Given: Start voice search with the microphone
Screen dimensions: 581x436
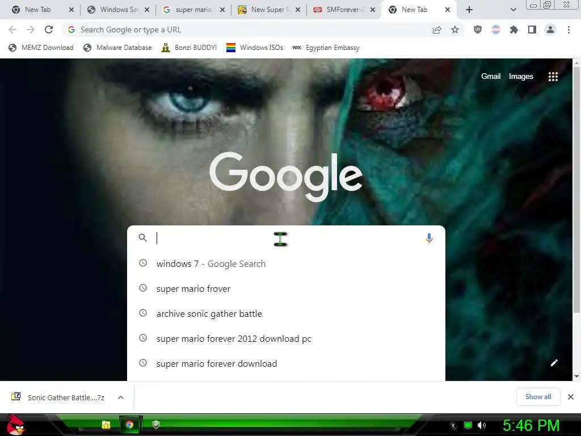Looking at the screenshot, I should coord(429,238).
